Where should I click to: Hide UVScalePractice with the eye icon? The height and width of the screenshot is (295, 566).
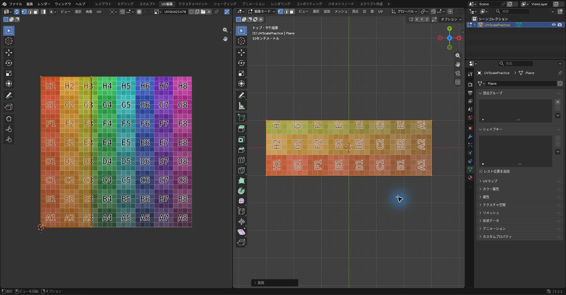(554, 25)
